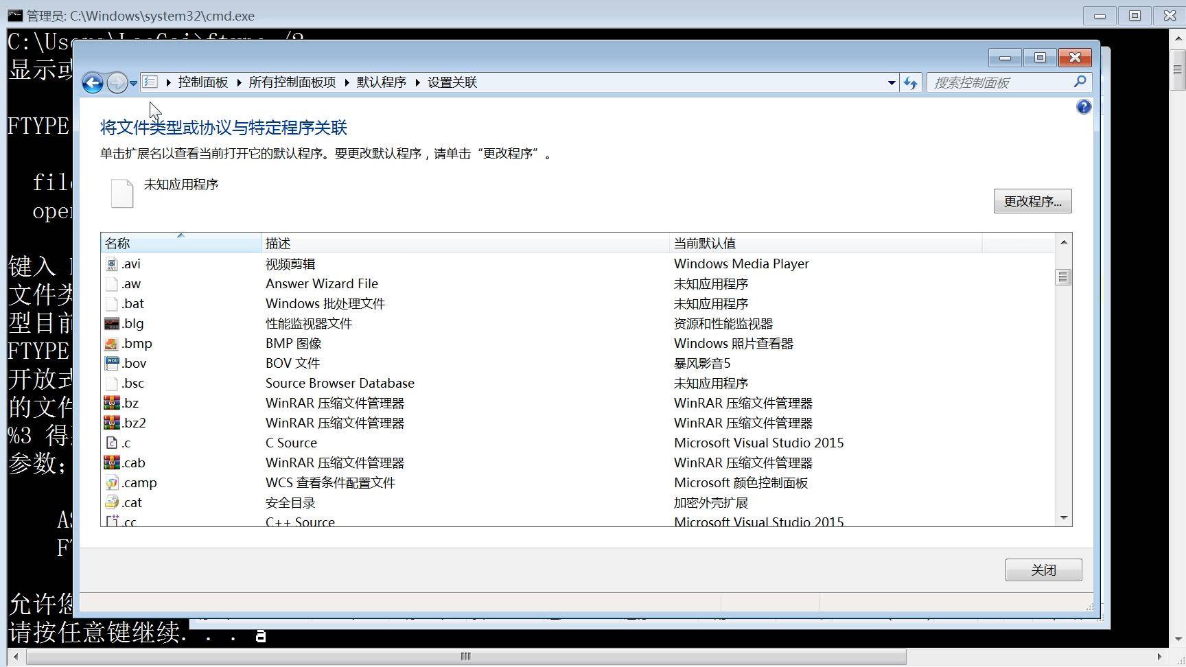
Task: Click the Windows Media Player default value
Action: (x=741, y=264)
